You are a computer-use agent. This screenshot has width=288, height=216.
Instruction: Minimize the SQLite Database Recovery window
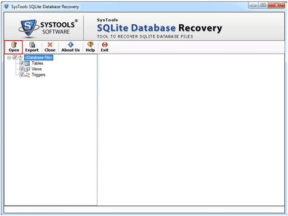(254, 5)
